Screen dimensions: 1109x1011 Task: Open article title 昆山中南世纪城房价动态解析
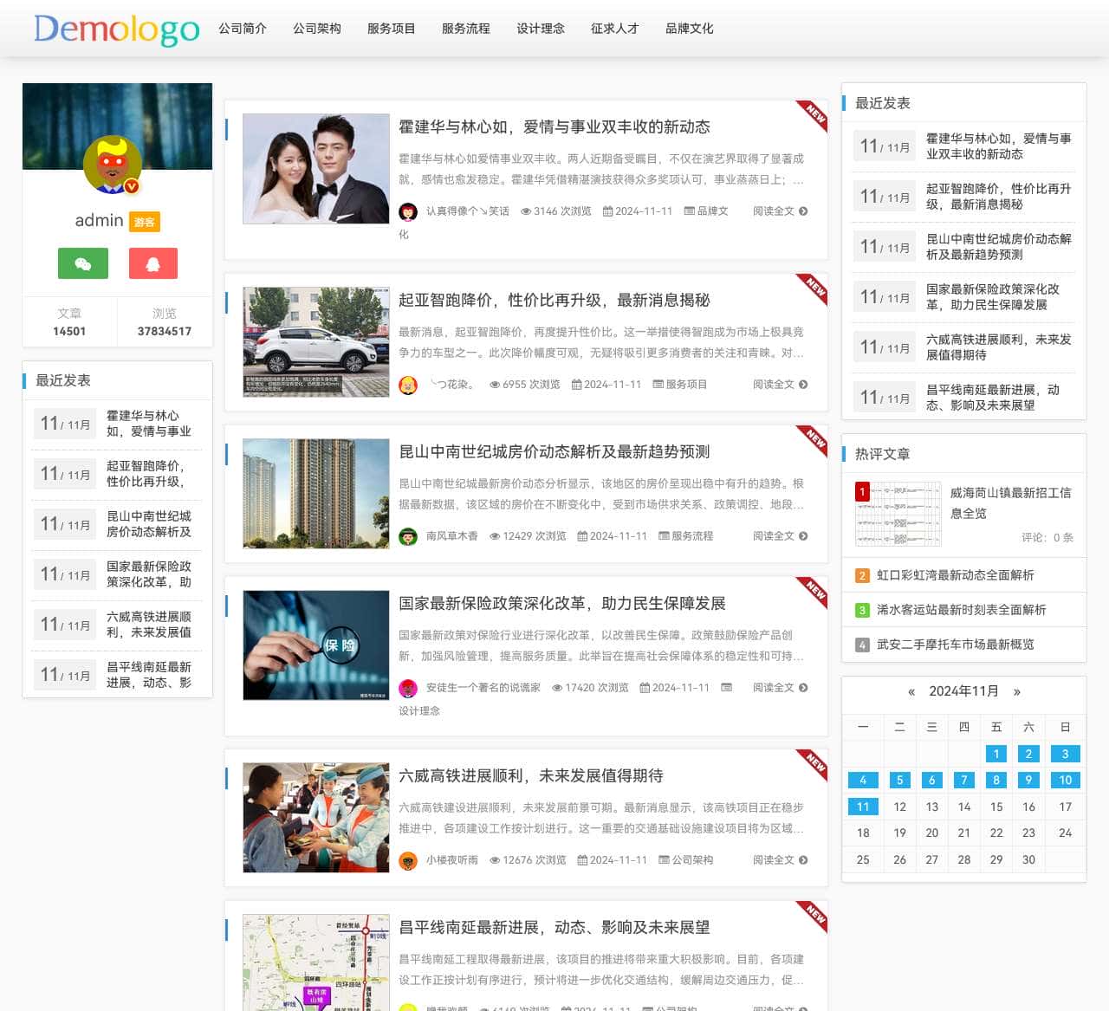tap(554, 452)
